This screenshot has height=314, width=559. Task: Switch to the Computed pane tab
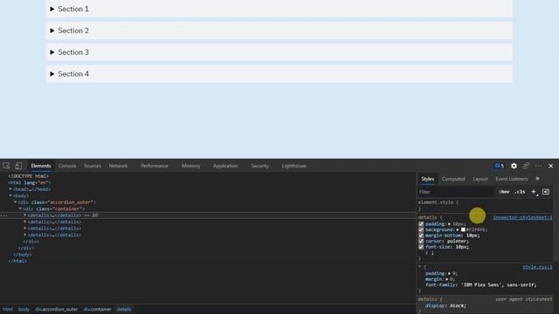point(453,179)
